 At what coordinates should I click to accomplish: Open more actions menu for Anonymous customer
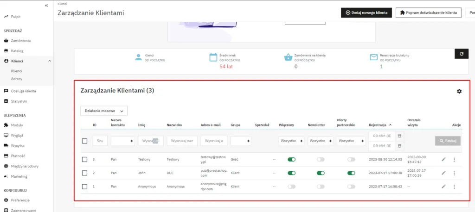click(454, 187)
